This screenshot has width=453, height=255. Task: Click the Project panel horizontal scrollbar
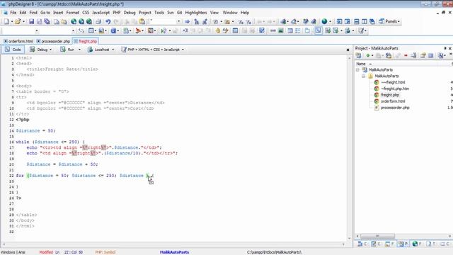tap(377, 236)
